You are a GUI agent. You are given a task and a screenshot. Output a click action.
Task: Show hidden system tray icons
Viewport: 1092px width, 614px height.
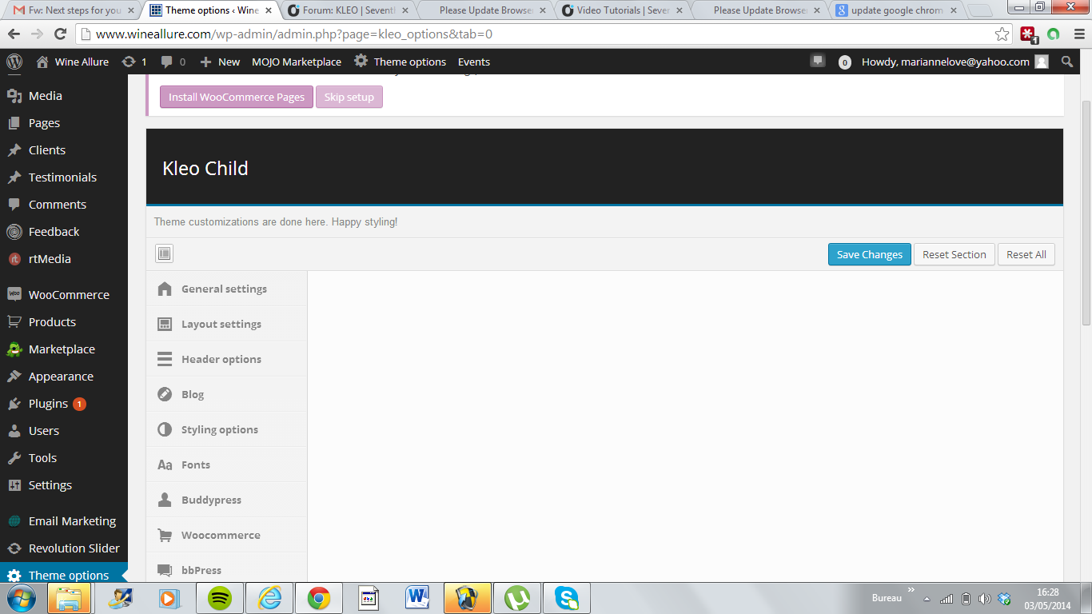click(x=927, y=598)
